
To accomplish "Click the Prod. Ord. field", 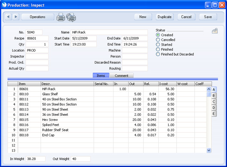I will click(37, 62).
